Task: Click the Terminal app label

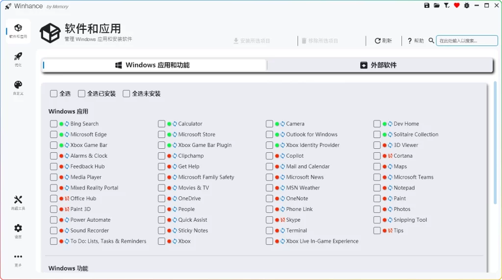Action: click(297, 231)
